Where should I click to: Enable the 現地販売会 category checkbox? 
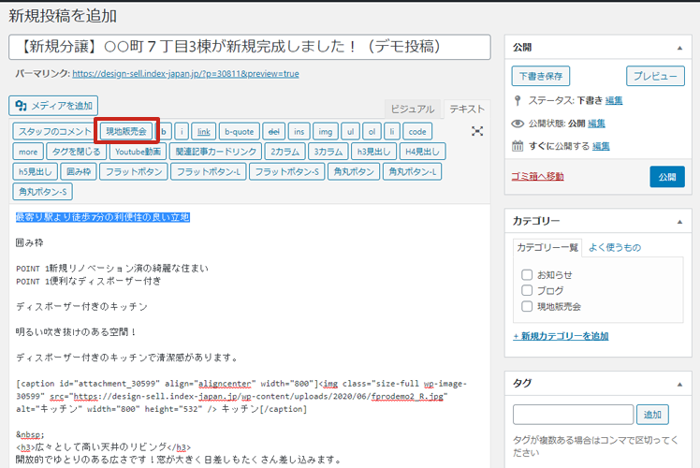(527, 306)
